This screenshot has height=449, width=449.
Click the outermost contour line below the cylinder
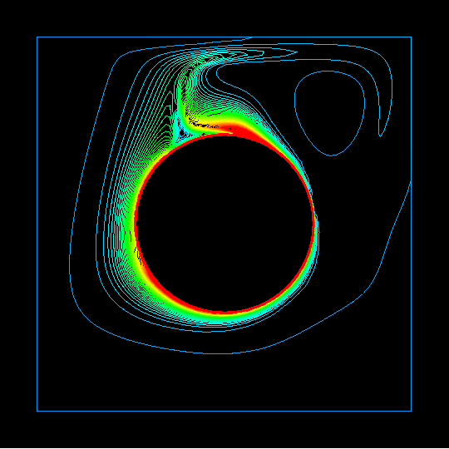click(218, 353)
